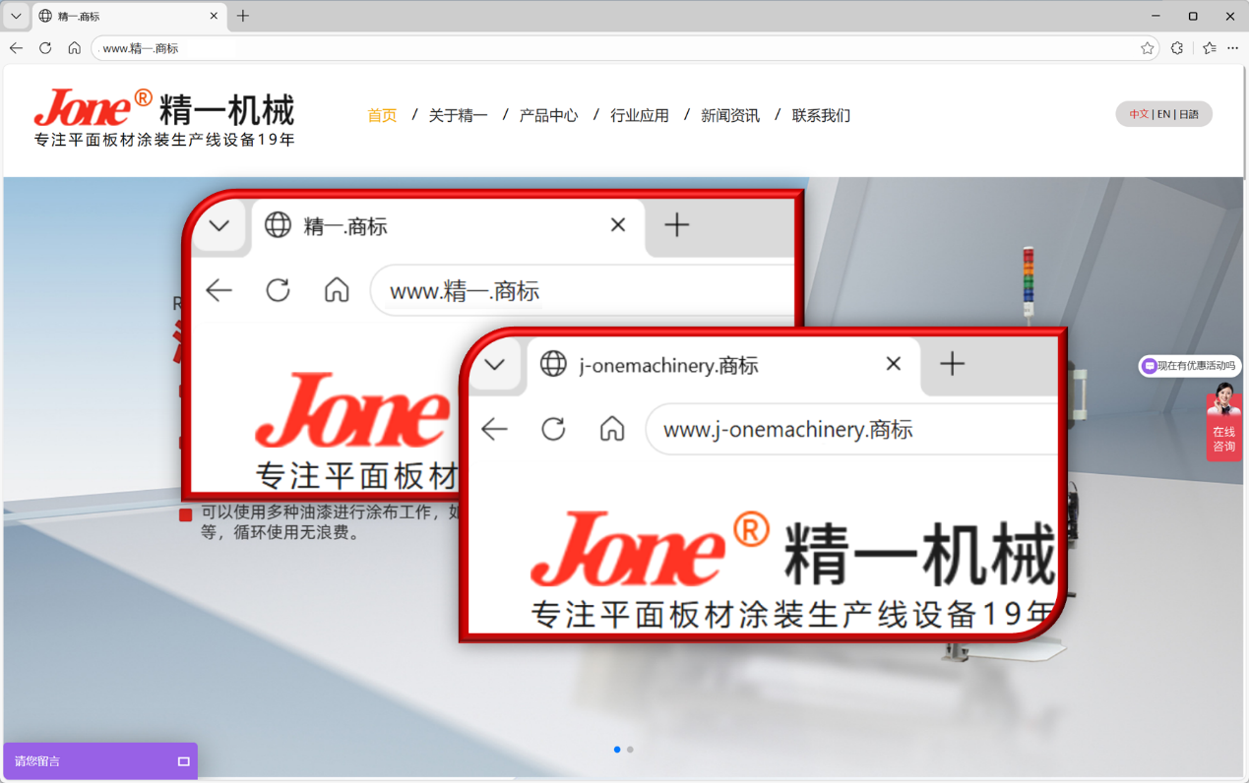Viewport: 1249px width, 783px height.
Task: Open the 联系我们 page
Action: 821,115
